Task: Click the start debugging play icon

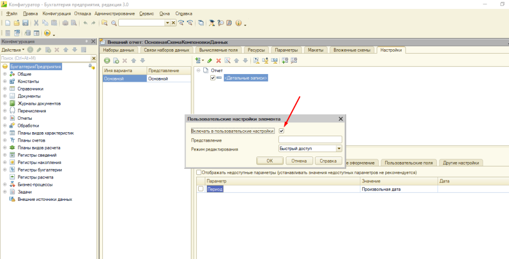Action: click(x=48, y=33)
